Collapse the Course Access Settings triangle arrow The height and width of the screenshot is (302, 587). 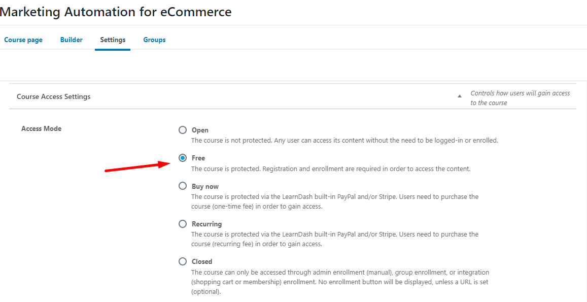[x=460, y=96]
